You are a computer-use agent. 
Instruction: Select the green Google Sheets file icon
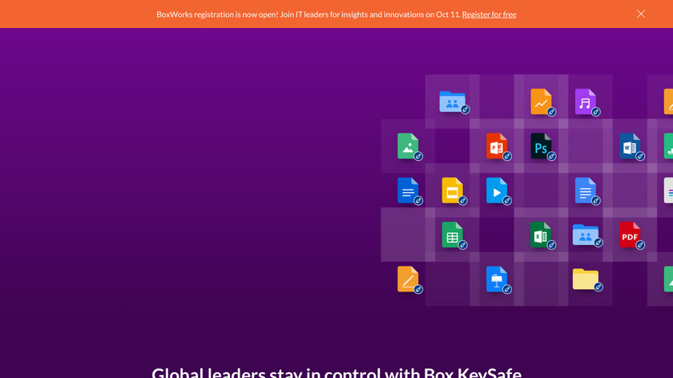pos(453,235)
